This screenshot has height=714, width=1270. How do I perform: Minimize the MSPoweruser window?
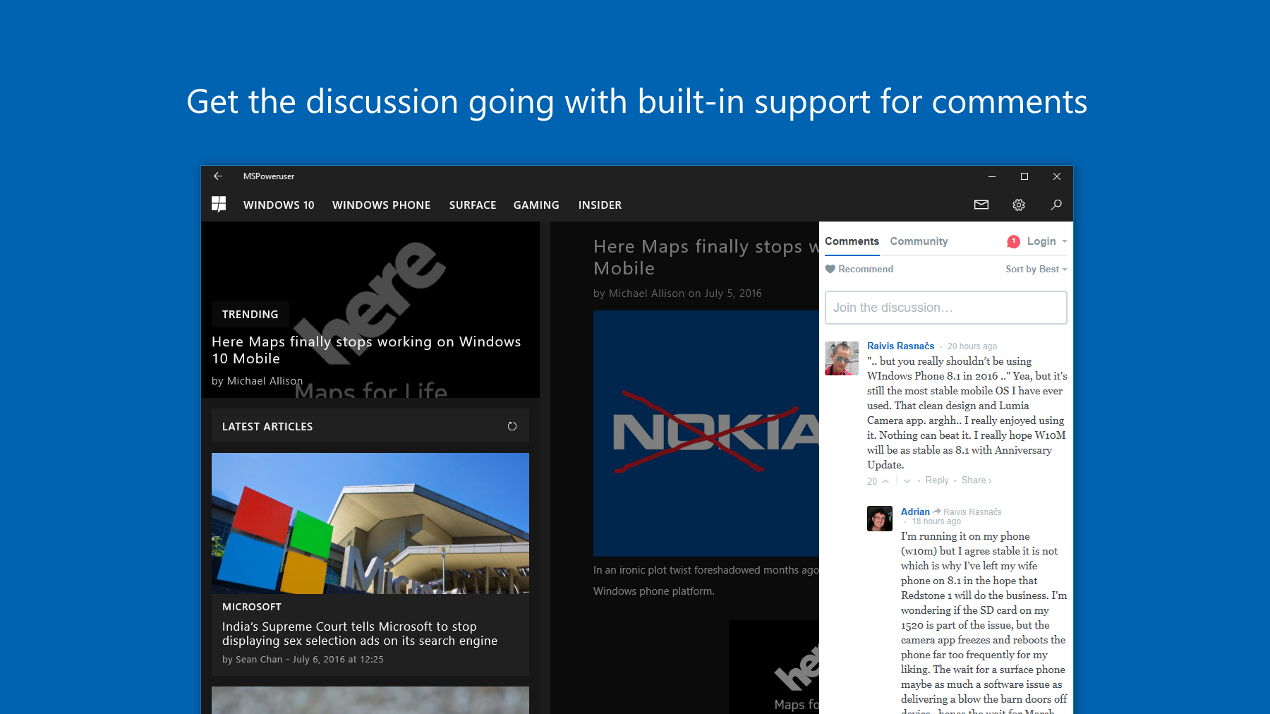point(992,176)
